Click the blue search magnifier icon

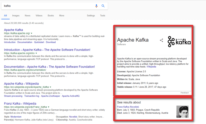[103, 6]
